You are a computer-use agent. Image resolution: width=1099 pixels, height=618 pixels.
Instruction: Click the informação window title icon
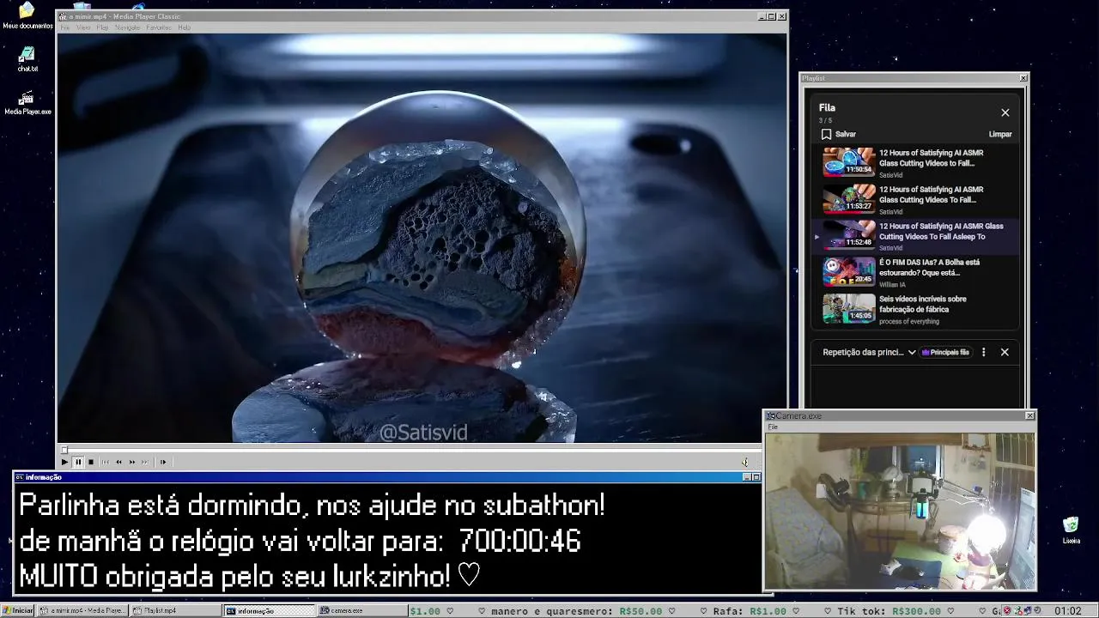[19, 477]
